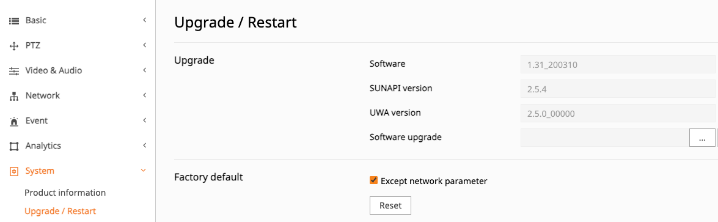The height and width of the screenshot is (222, 718).
Task: Select Upgrade / Restart menu item
Action: click(x=60, y=211)
